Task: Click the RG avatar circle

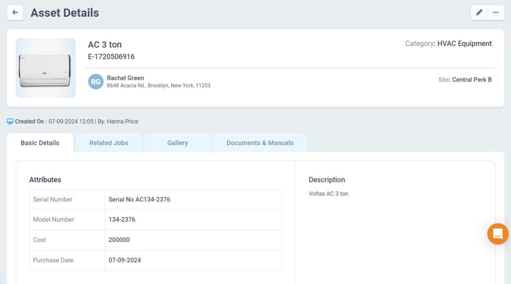Action: (96, 82)
